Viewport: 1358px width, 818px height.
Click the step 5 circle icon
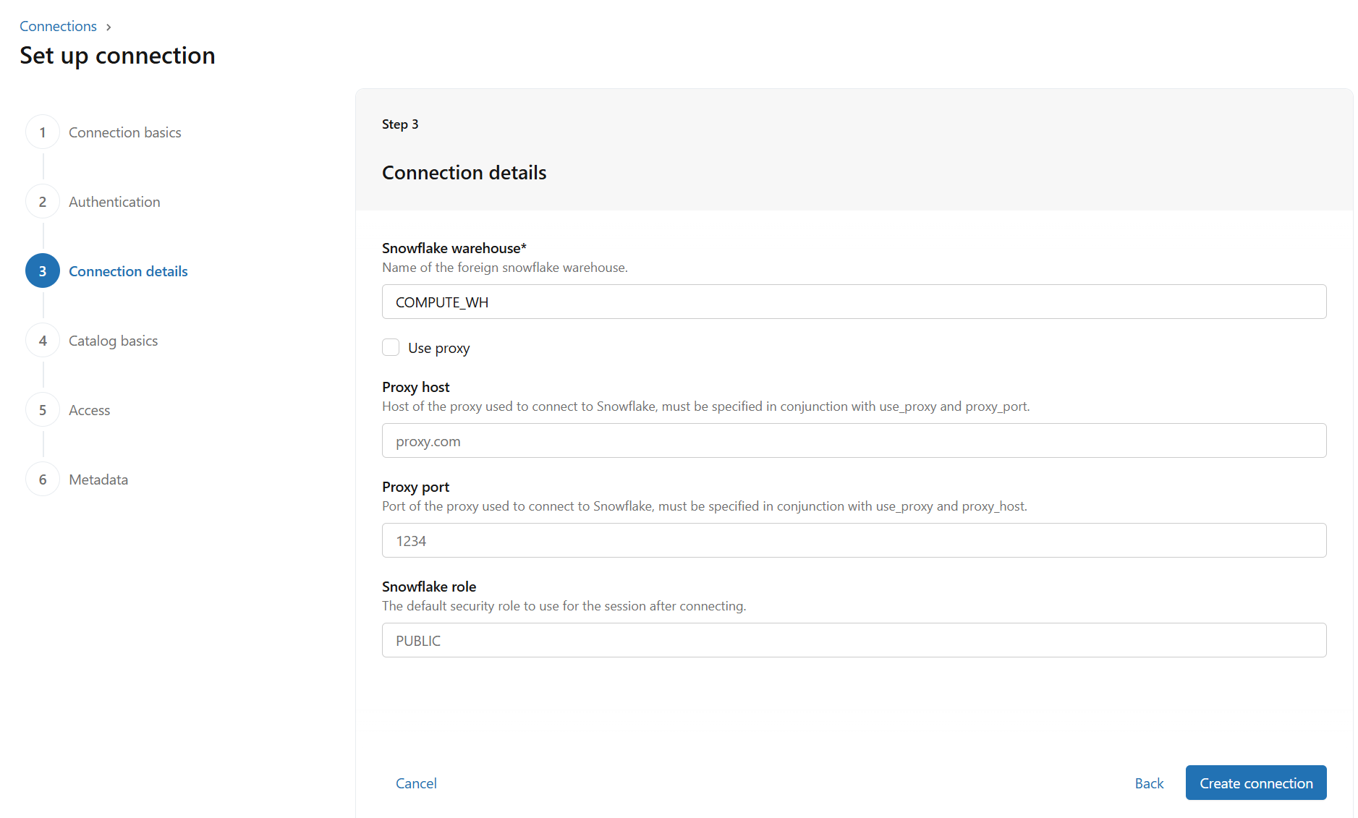tap(43, 410)
